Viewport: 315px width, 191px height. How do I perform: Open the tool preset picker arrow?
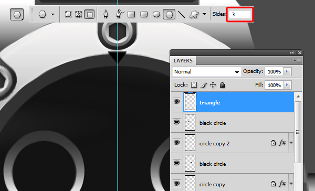(52, 14)
